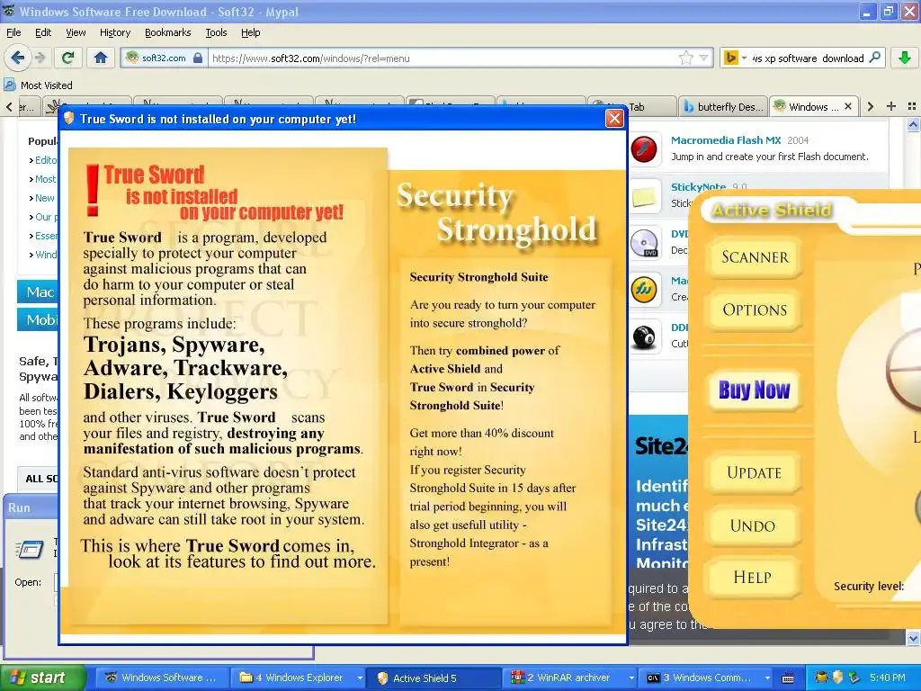Click the padlock site security icon
This screenshot has height=691, width=921.
pyautogui.click(x=198, y=58)
